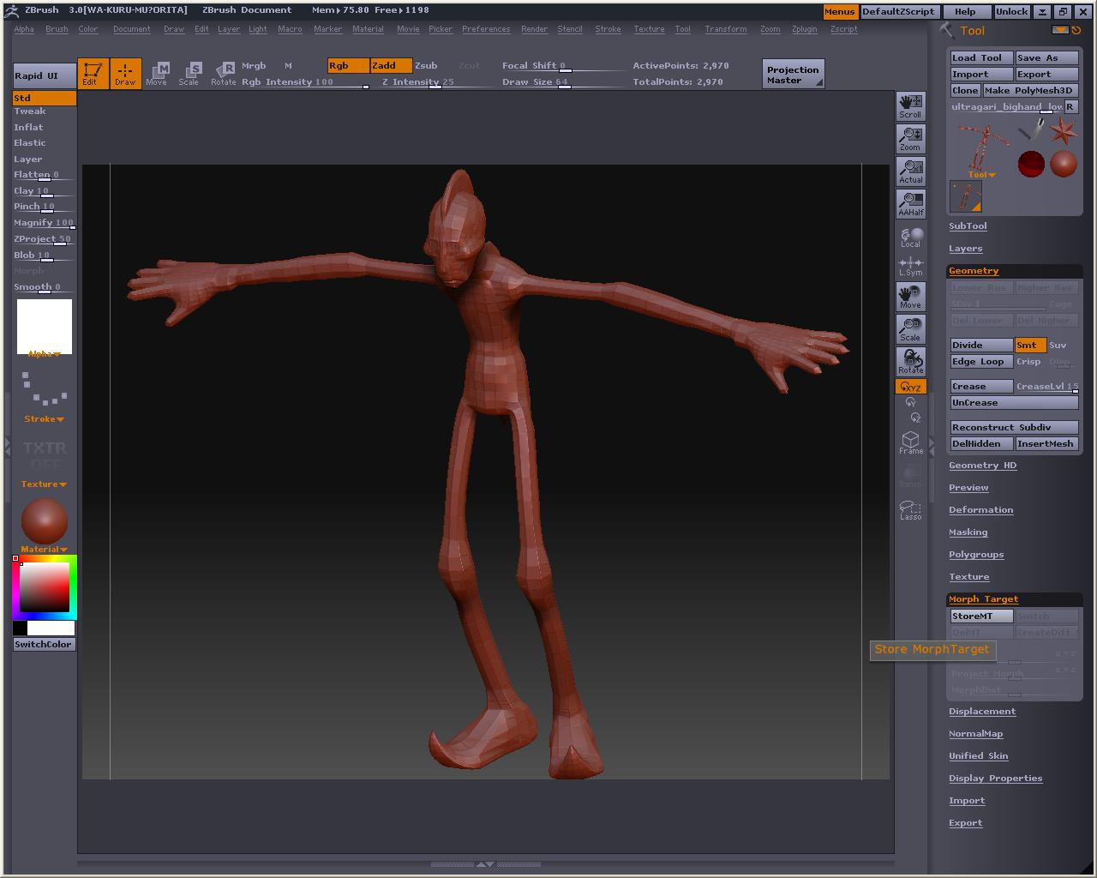Click the Scroll canvas navigation icon
The height and width of the screenshot is (878, 1097).
[910, 106]
